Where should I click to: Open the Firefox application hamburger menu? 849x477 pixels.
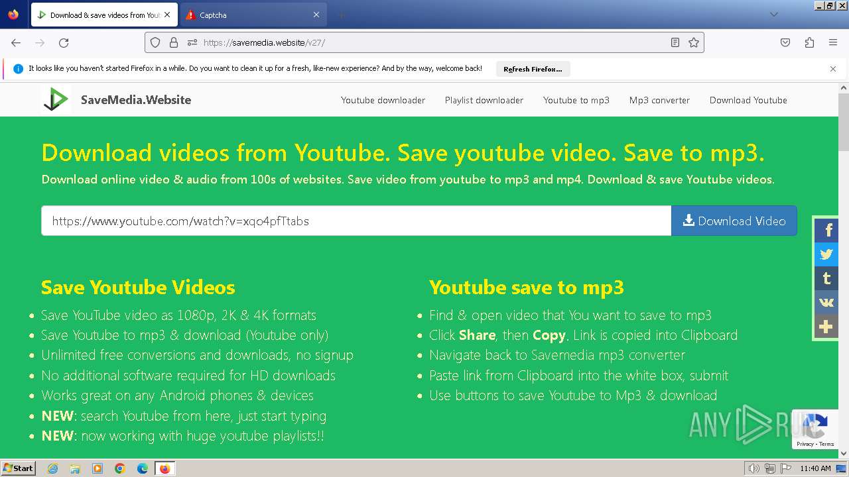point(833,42)
